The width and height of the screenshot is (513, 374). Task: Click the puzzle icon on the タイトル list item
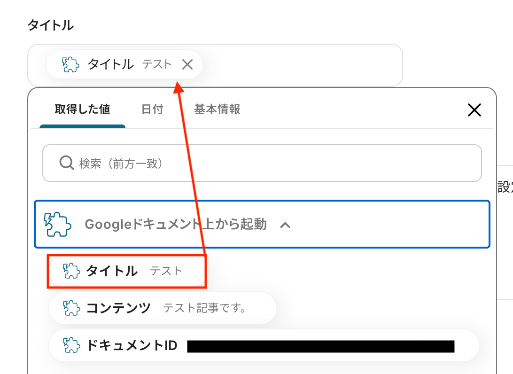point(71,271)
